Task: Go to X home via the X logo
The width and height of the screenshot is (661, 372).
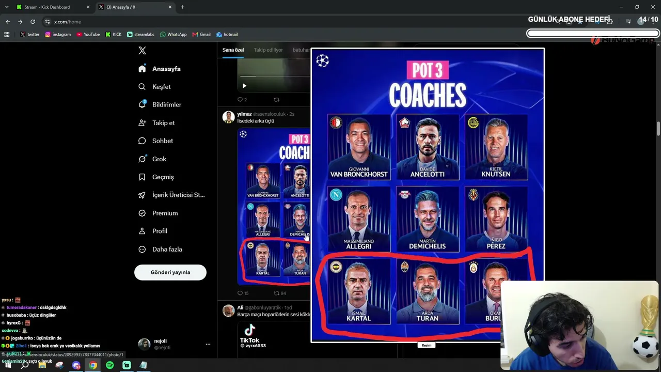Action: click(142, 51)
